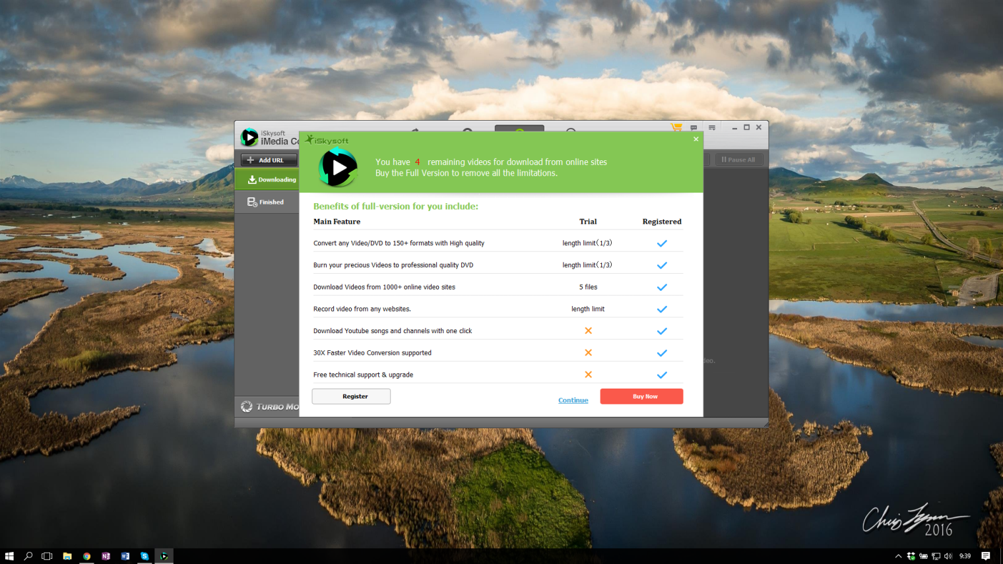Click the Registered checkmark in the 30X Faster row
The width and height of the screenshot is (1003, 564).
[x=662, y=353]
